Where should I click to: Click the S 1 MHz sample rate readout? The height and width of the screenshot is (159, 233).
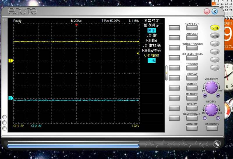tap(134, 21)
